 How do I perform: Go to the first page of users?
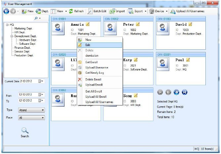160,92
